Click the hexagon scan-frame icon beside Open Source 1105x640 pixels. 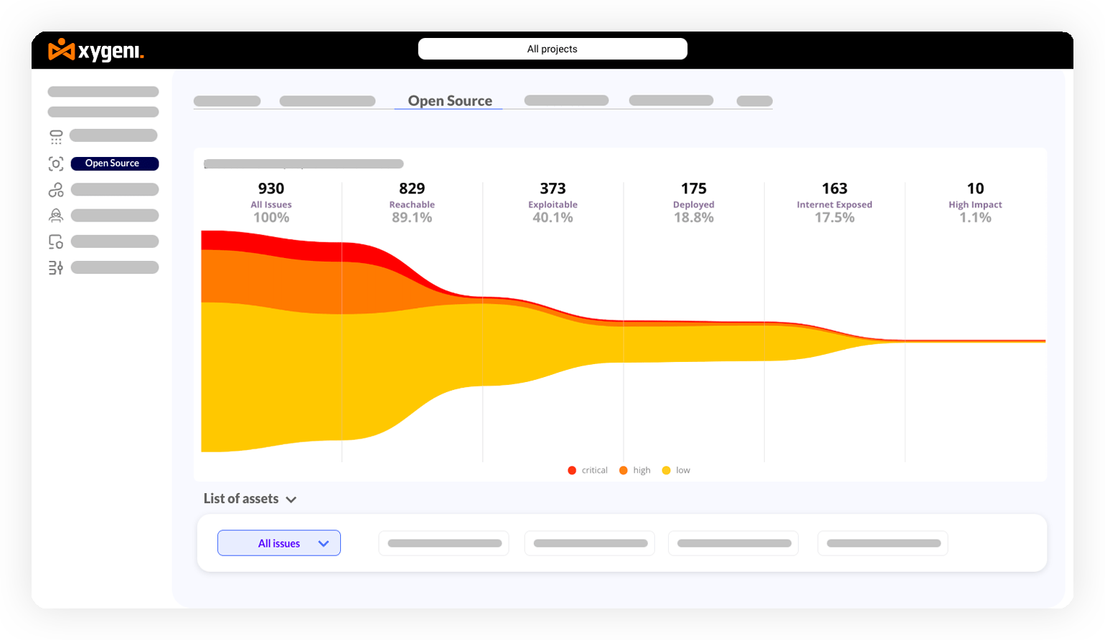click(56, 163)
